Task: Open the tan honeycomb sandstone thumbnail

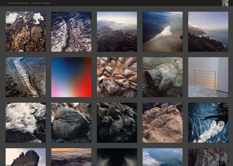Action: (163, 123)
